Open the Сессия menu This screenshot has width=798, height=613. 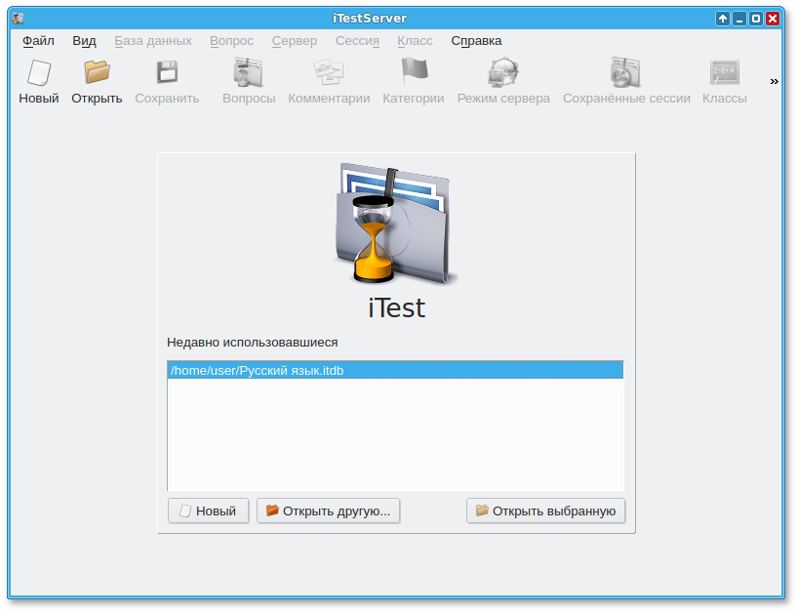[357, 41]
